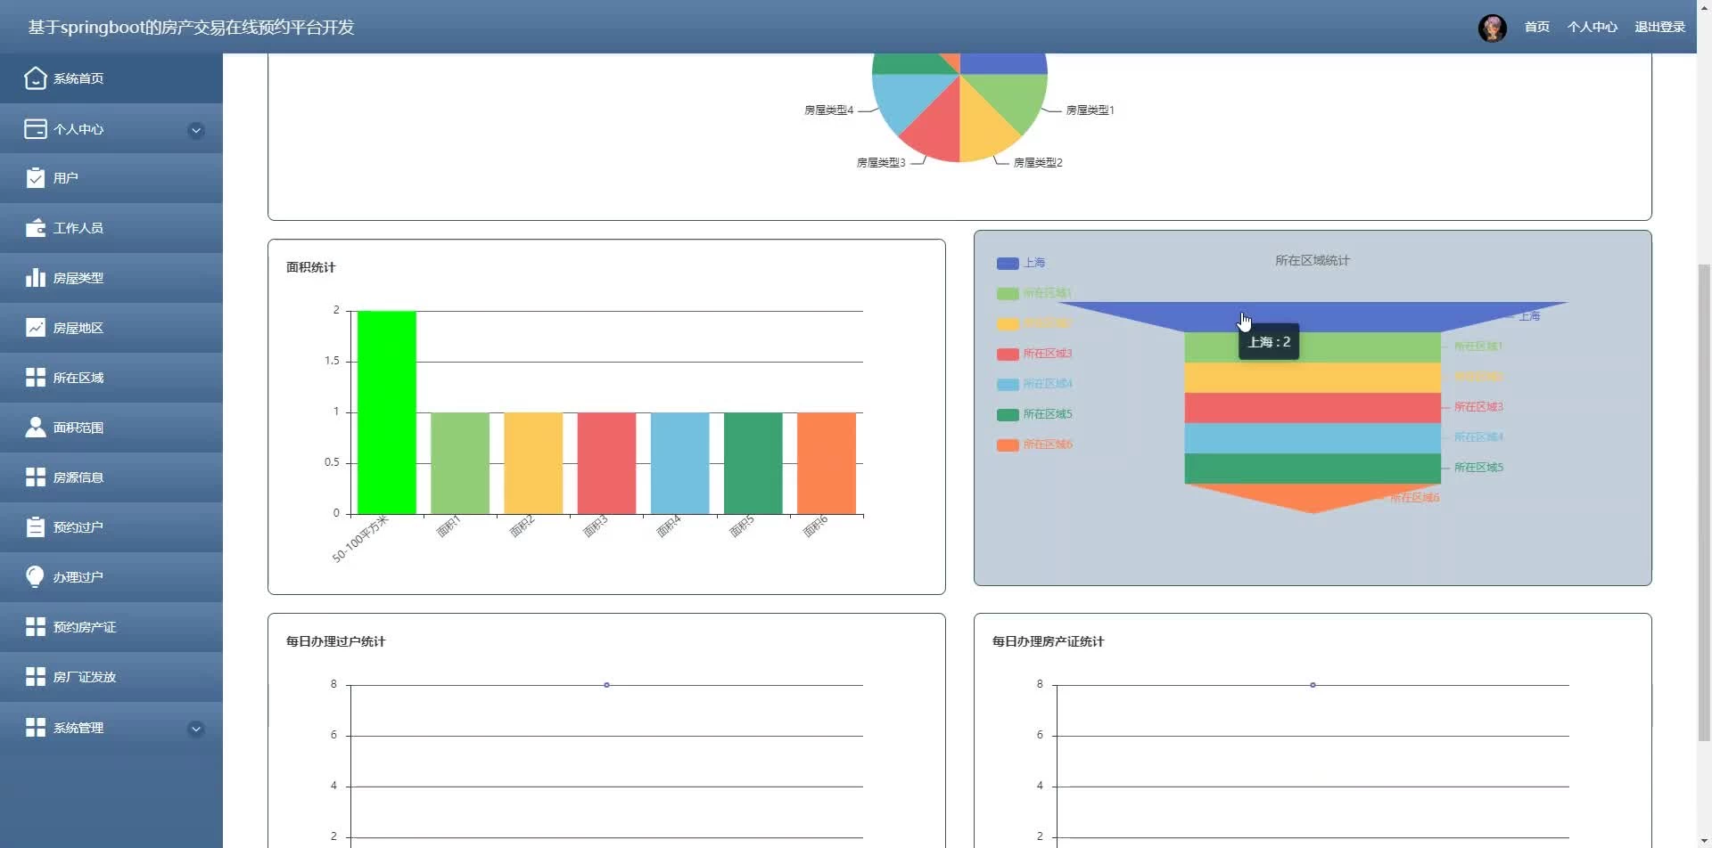Viewport: 1712px width, 848px height.
Task: Click the 所在区域统计 chart title
Action: [x=1313, y=261]
